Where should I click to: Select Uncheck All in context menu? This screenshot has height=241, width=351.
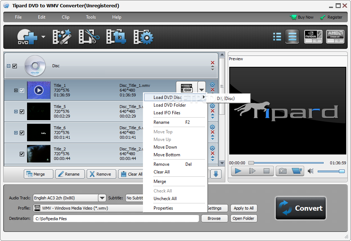165,199
